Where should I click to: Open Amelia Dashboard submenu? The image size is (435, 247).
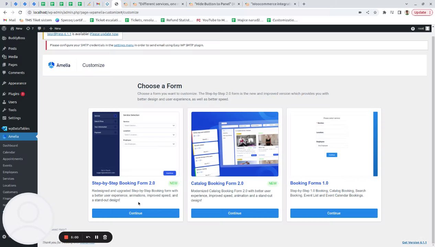[x=10, y=145]
